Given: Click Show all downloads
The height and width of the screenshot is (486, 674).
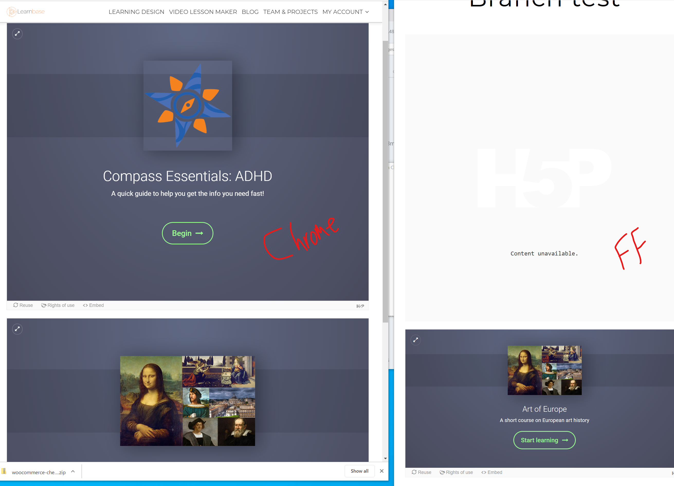Looking at the screenshot, I should coord(359,471).
